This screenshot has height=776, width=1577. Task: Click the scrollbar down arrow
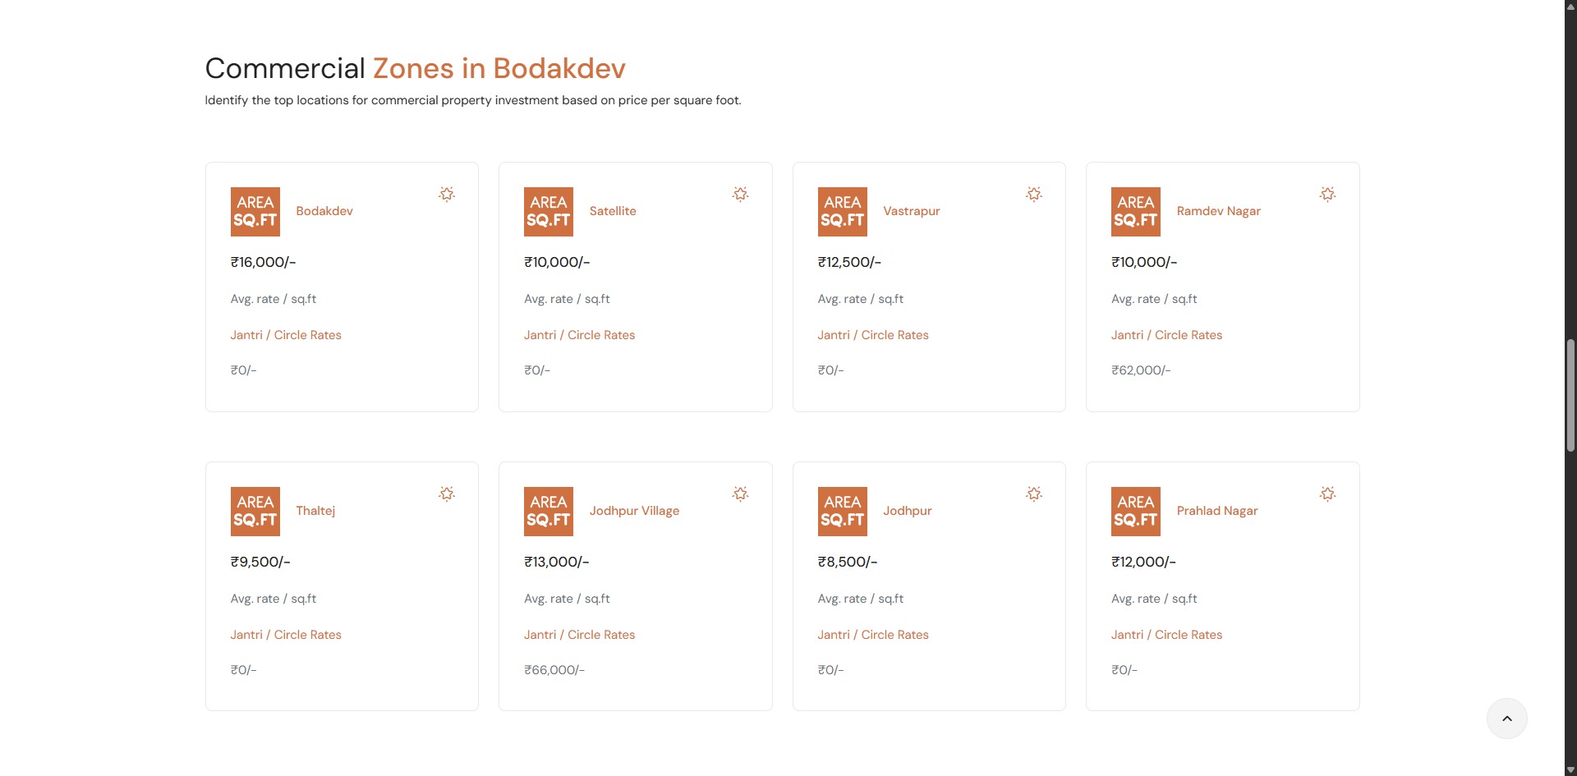pos(1570,769)
